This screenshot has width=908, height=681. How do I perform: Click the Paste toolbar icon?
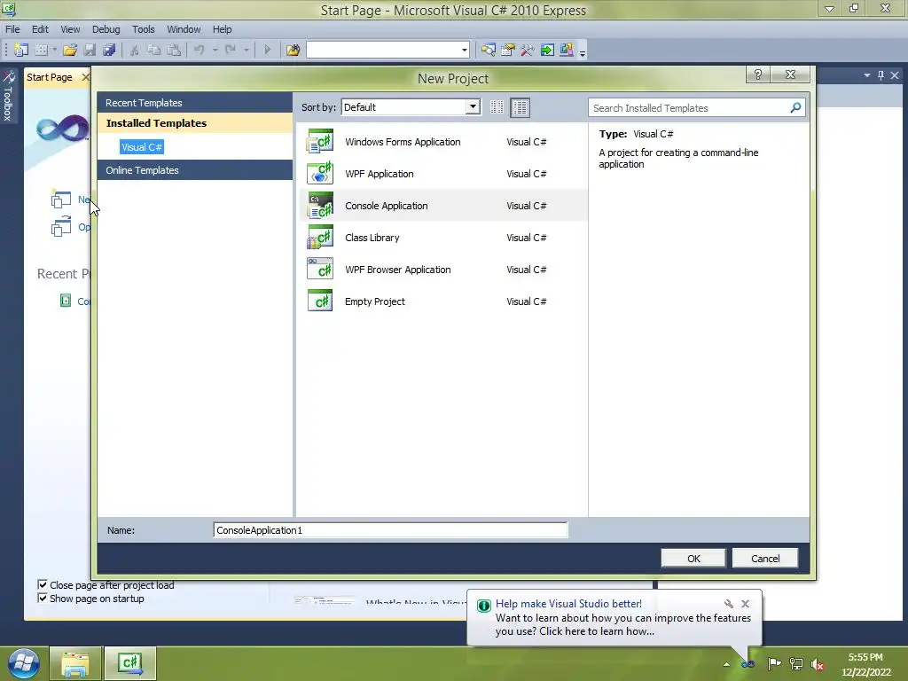coord(174,50)
